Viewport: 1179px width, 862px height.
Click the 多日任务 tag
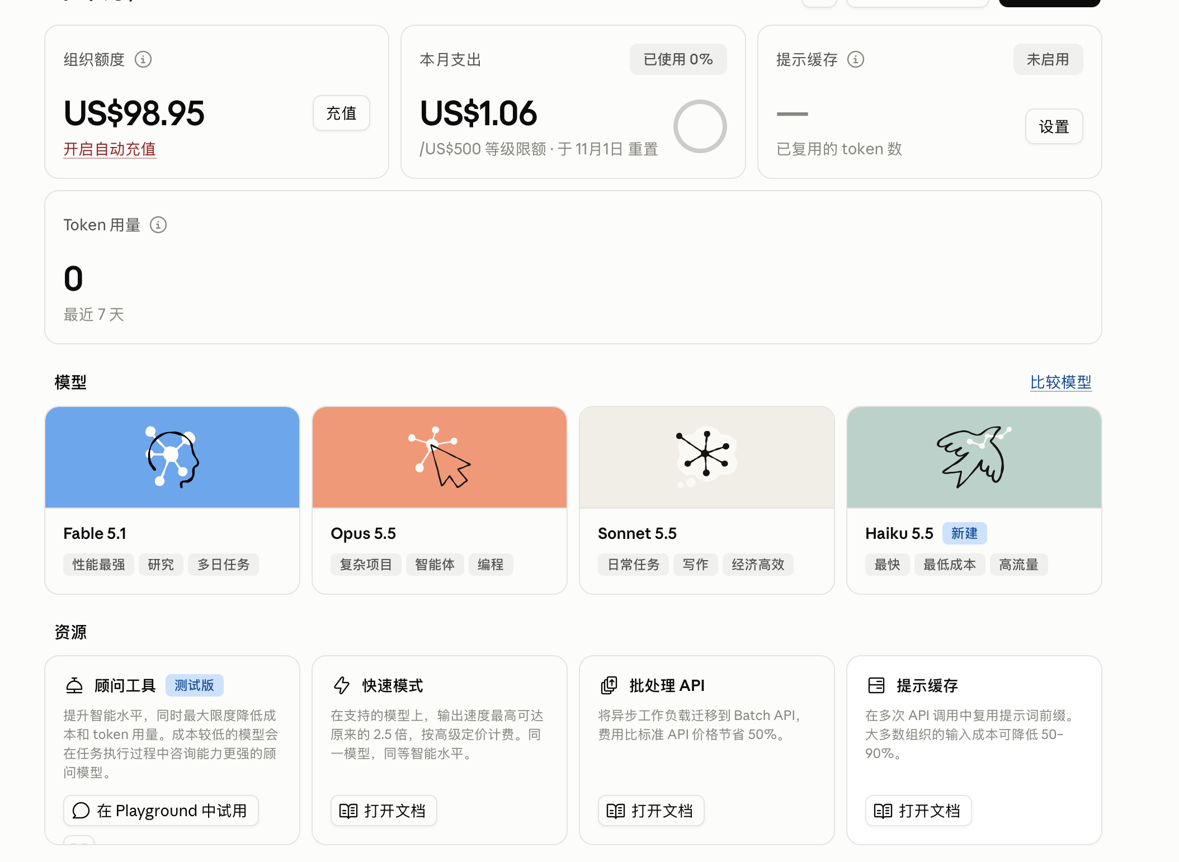tap(223, 565)
